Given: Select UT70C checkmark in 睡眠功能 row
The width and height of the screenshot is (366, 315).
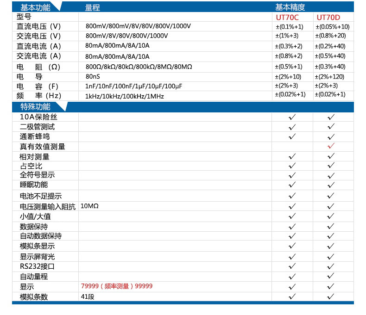Looking at the screenshot, I should coord(292,185).
